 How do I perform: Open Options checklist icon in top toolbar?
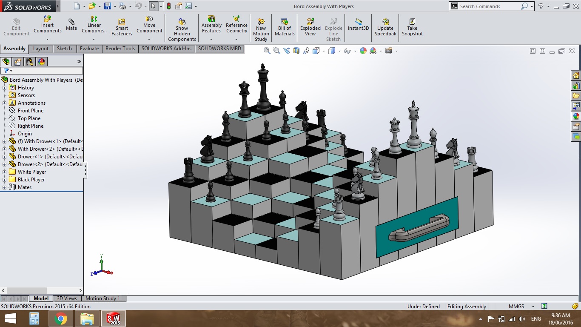(188, 6)
